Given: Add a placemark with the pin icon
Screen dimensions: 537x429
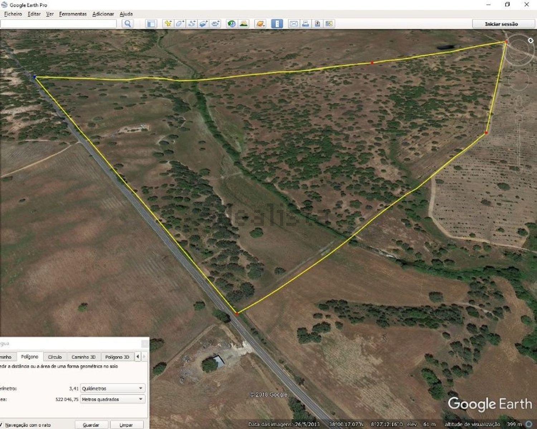Looking at the screenshot, I should pos(168,24).
